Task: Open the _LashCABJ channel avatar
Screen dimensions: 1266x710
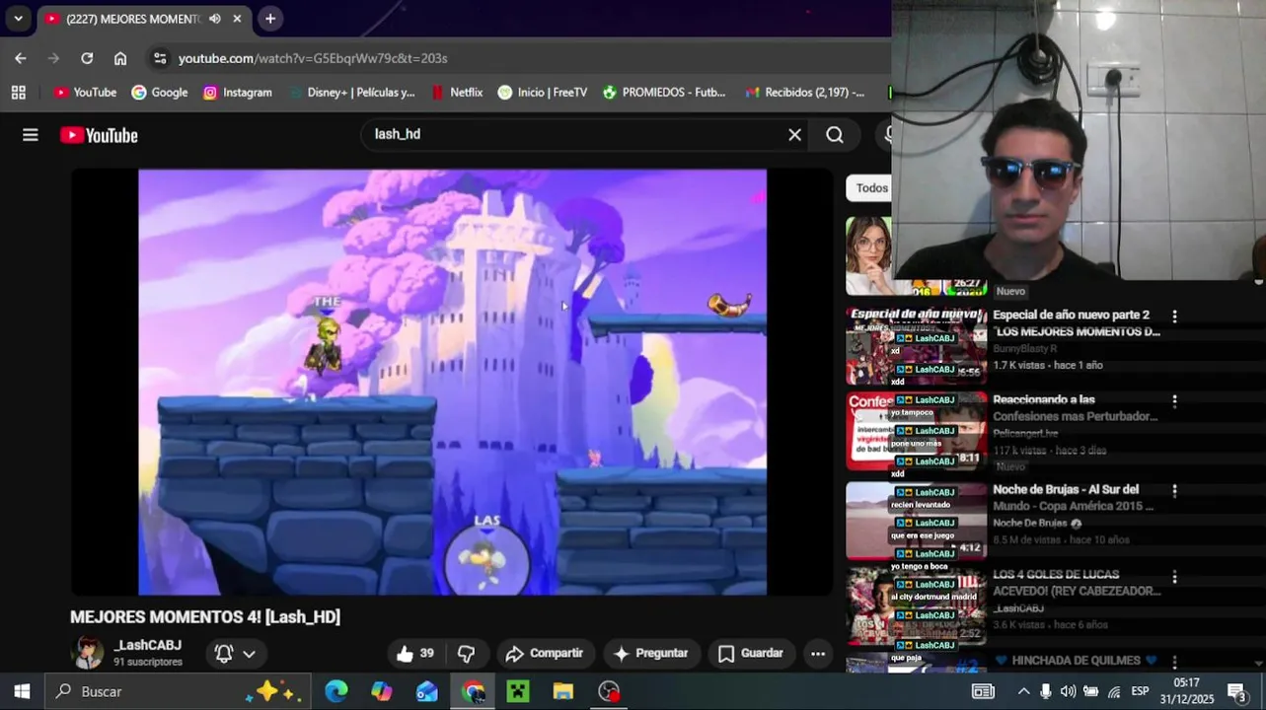Action: [88, 652]
